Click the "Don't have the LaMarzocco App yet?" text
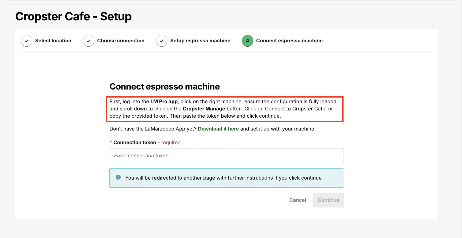462x238 pixels. [153, 129]
